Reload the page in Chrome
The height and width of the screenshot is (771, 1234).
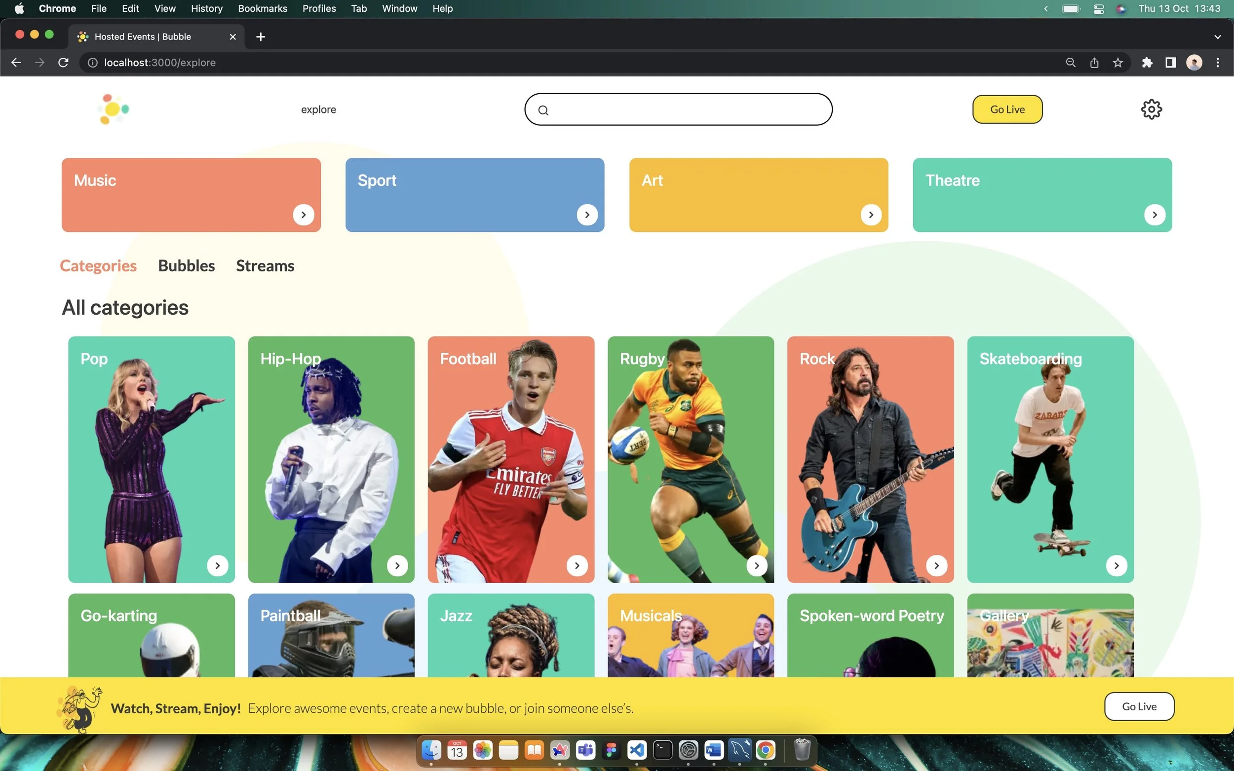pos(63,63)
